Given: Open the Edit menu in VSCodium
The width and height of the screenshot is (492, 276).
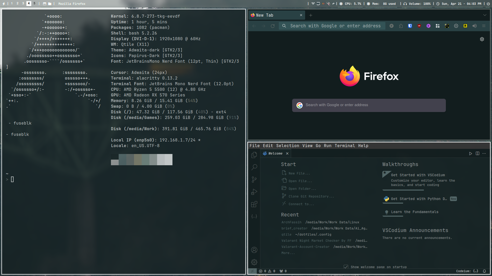Looking at the screenshot, I should coord(268,146).
